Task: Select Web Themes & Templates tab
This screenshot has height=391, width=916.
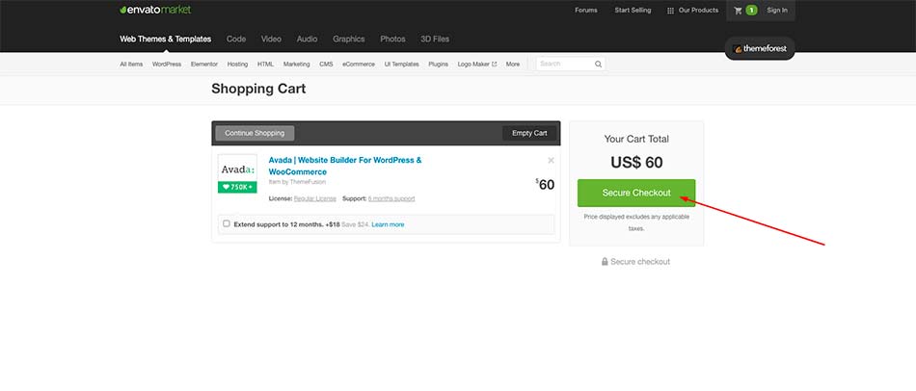Action: (x=165, y=39)
